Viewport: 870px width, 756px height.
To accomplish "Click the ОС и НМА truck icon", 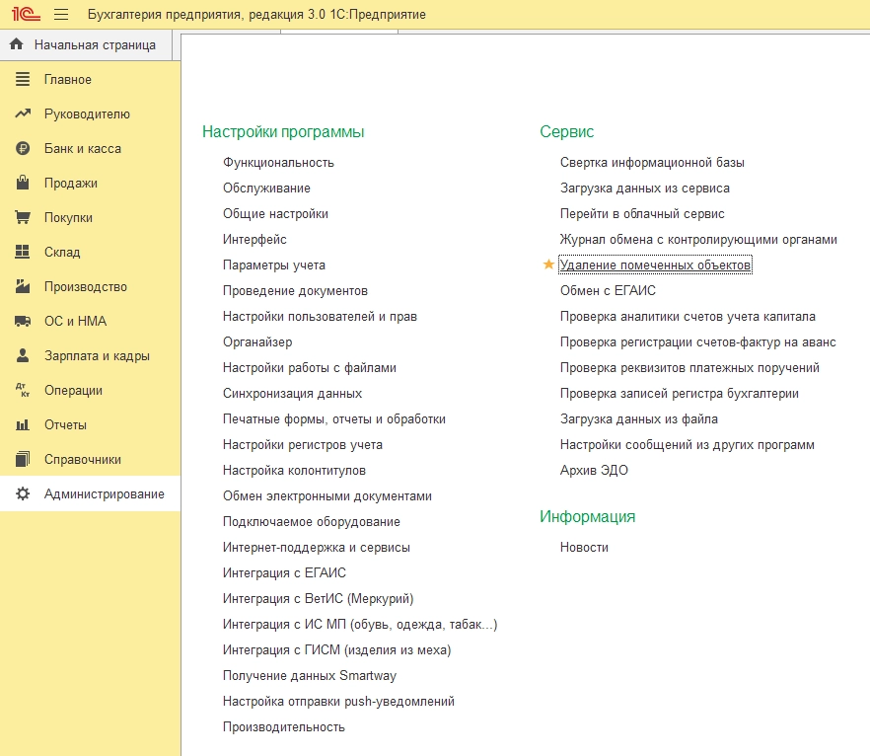I will click(x=23, y=321).
